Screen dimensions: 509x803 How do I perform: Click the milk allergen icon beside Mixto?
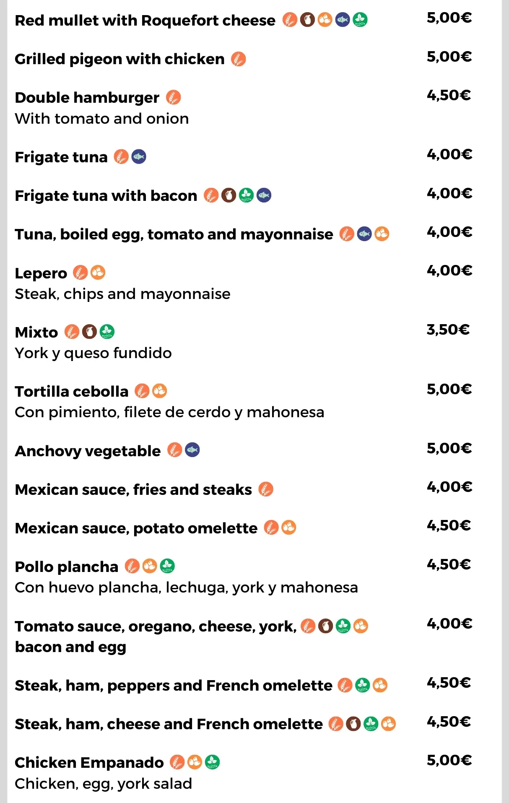pos(89,332)
